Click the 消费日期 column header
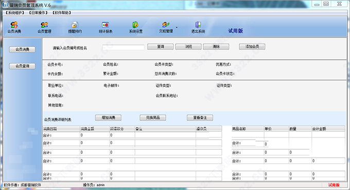 click(x=61, y=129)
